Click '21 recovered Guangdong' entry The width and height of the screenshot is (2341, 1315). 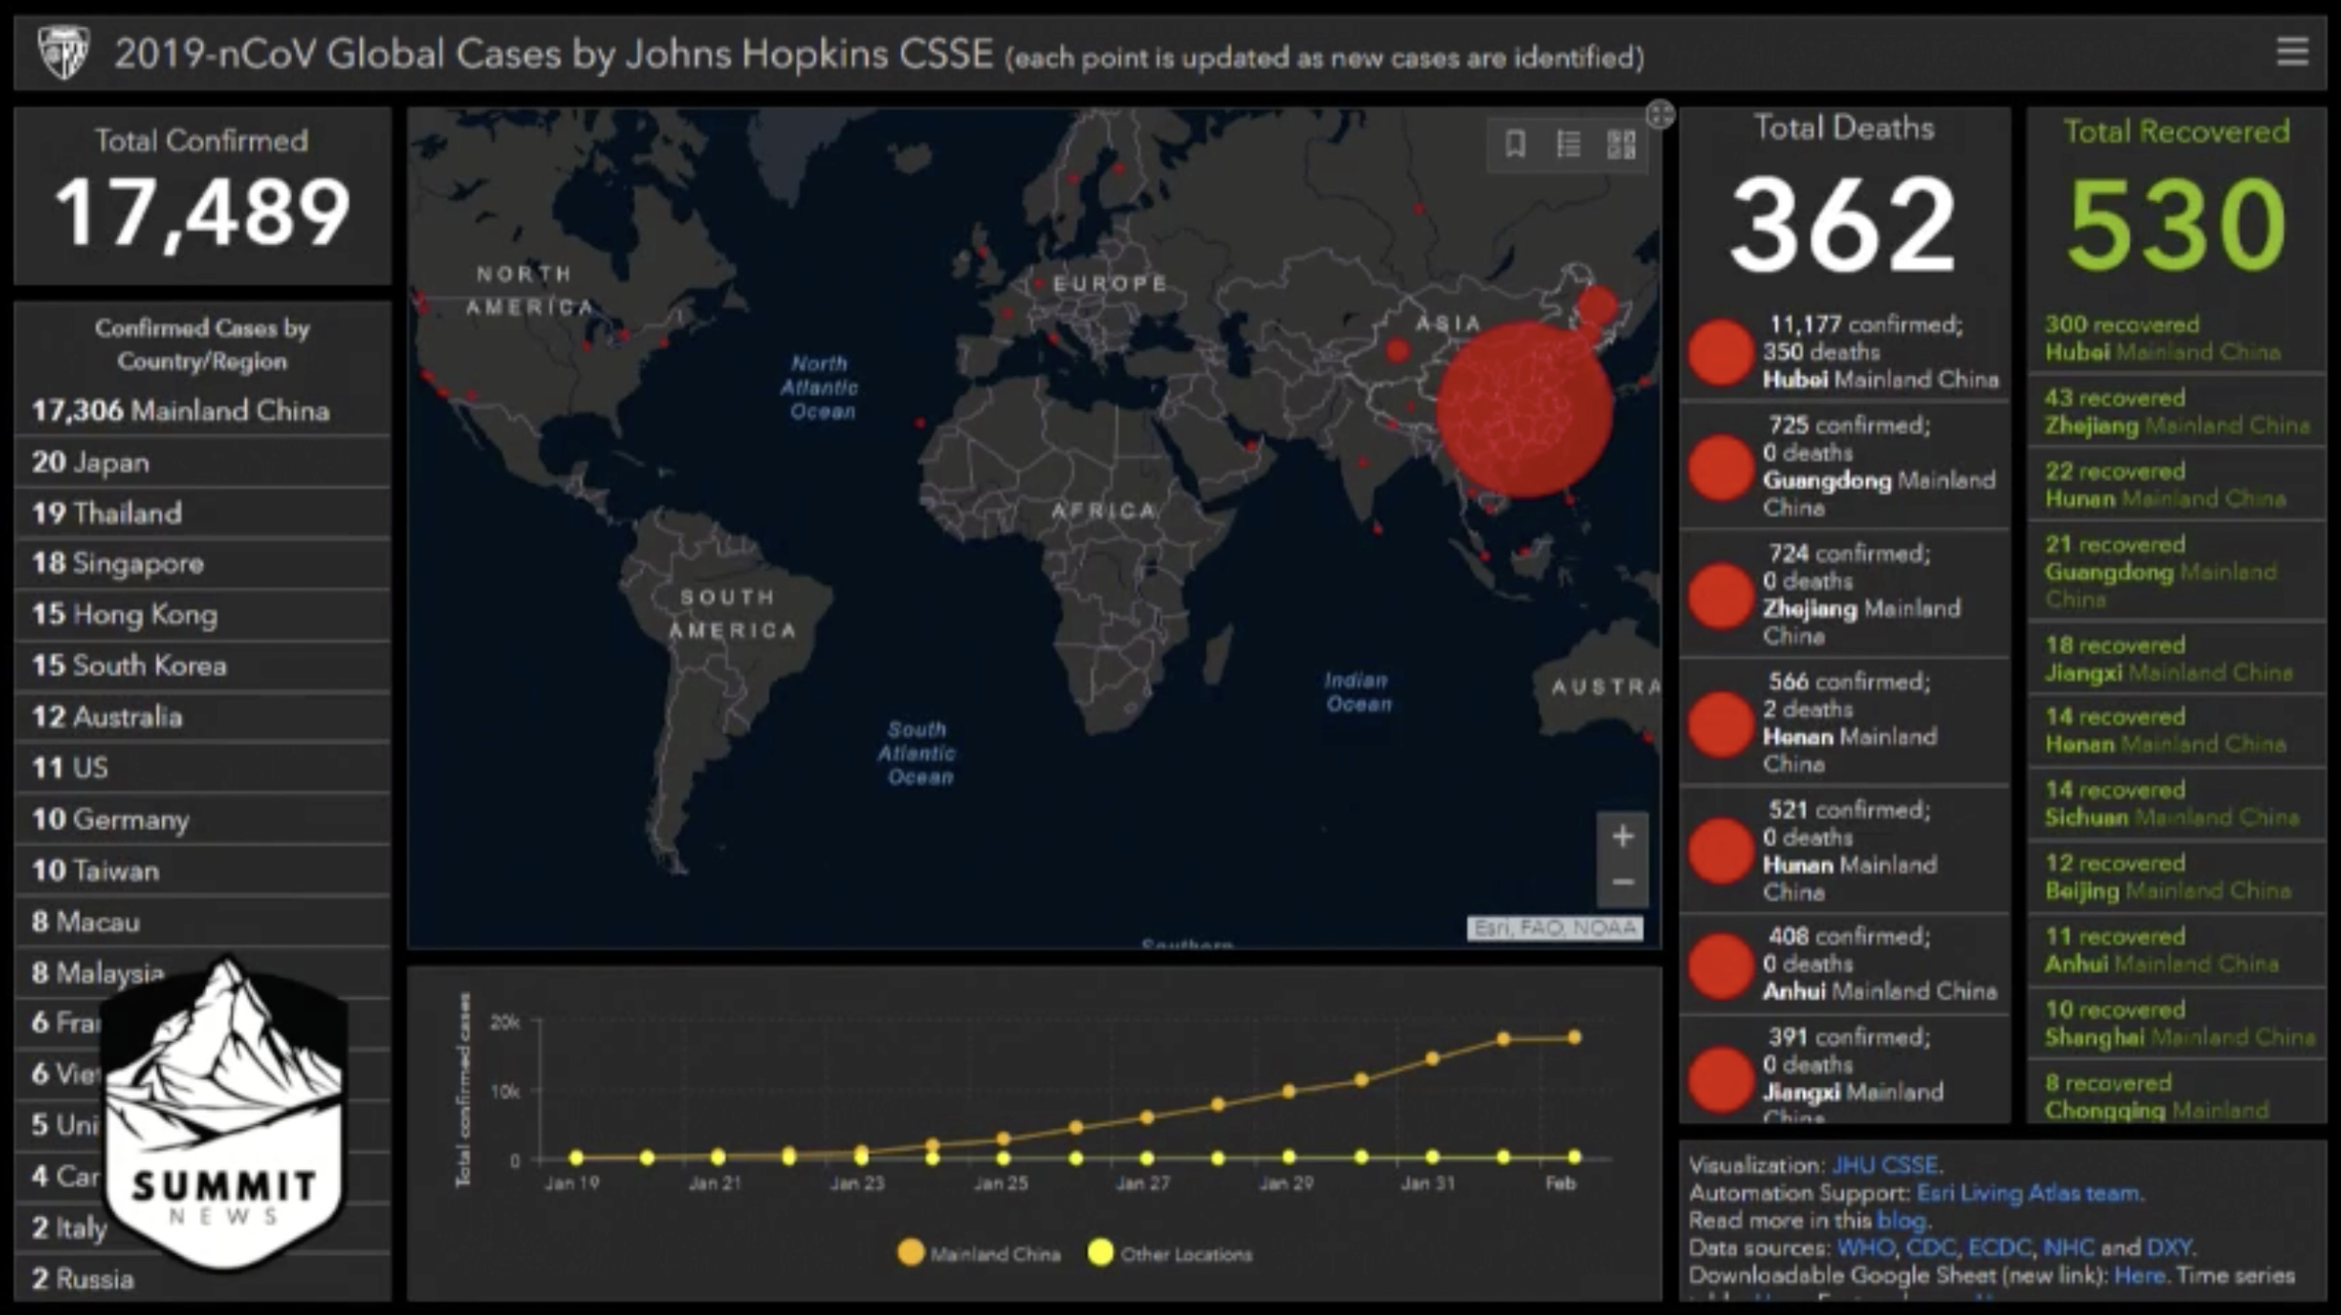[2176, 571]
